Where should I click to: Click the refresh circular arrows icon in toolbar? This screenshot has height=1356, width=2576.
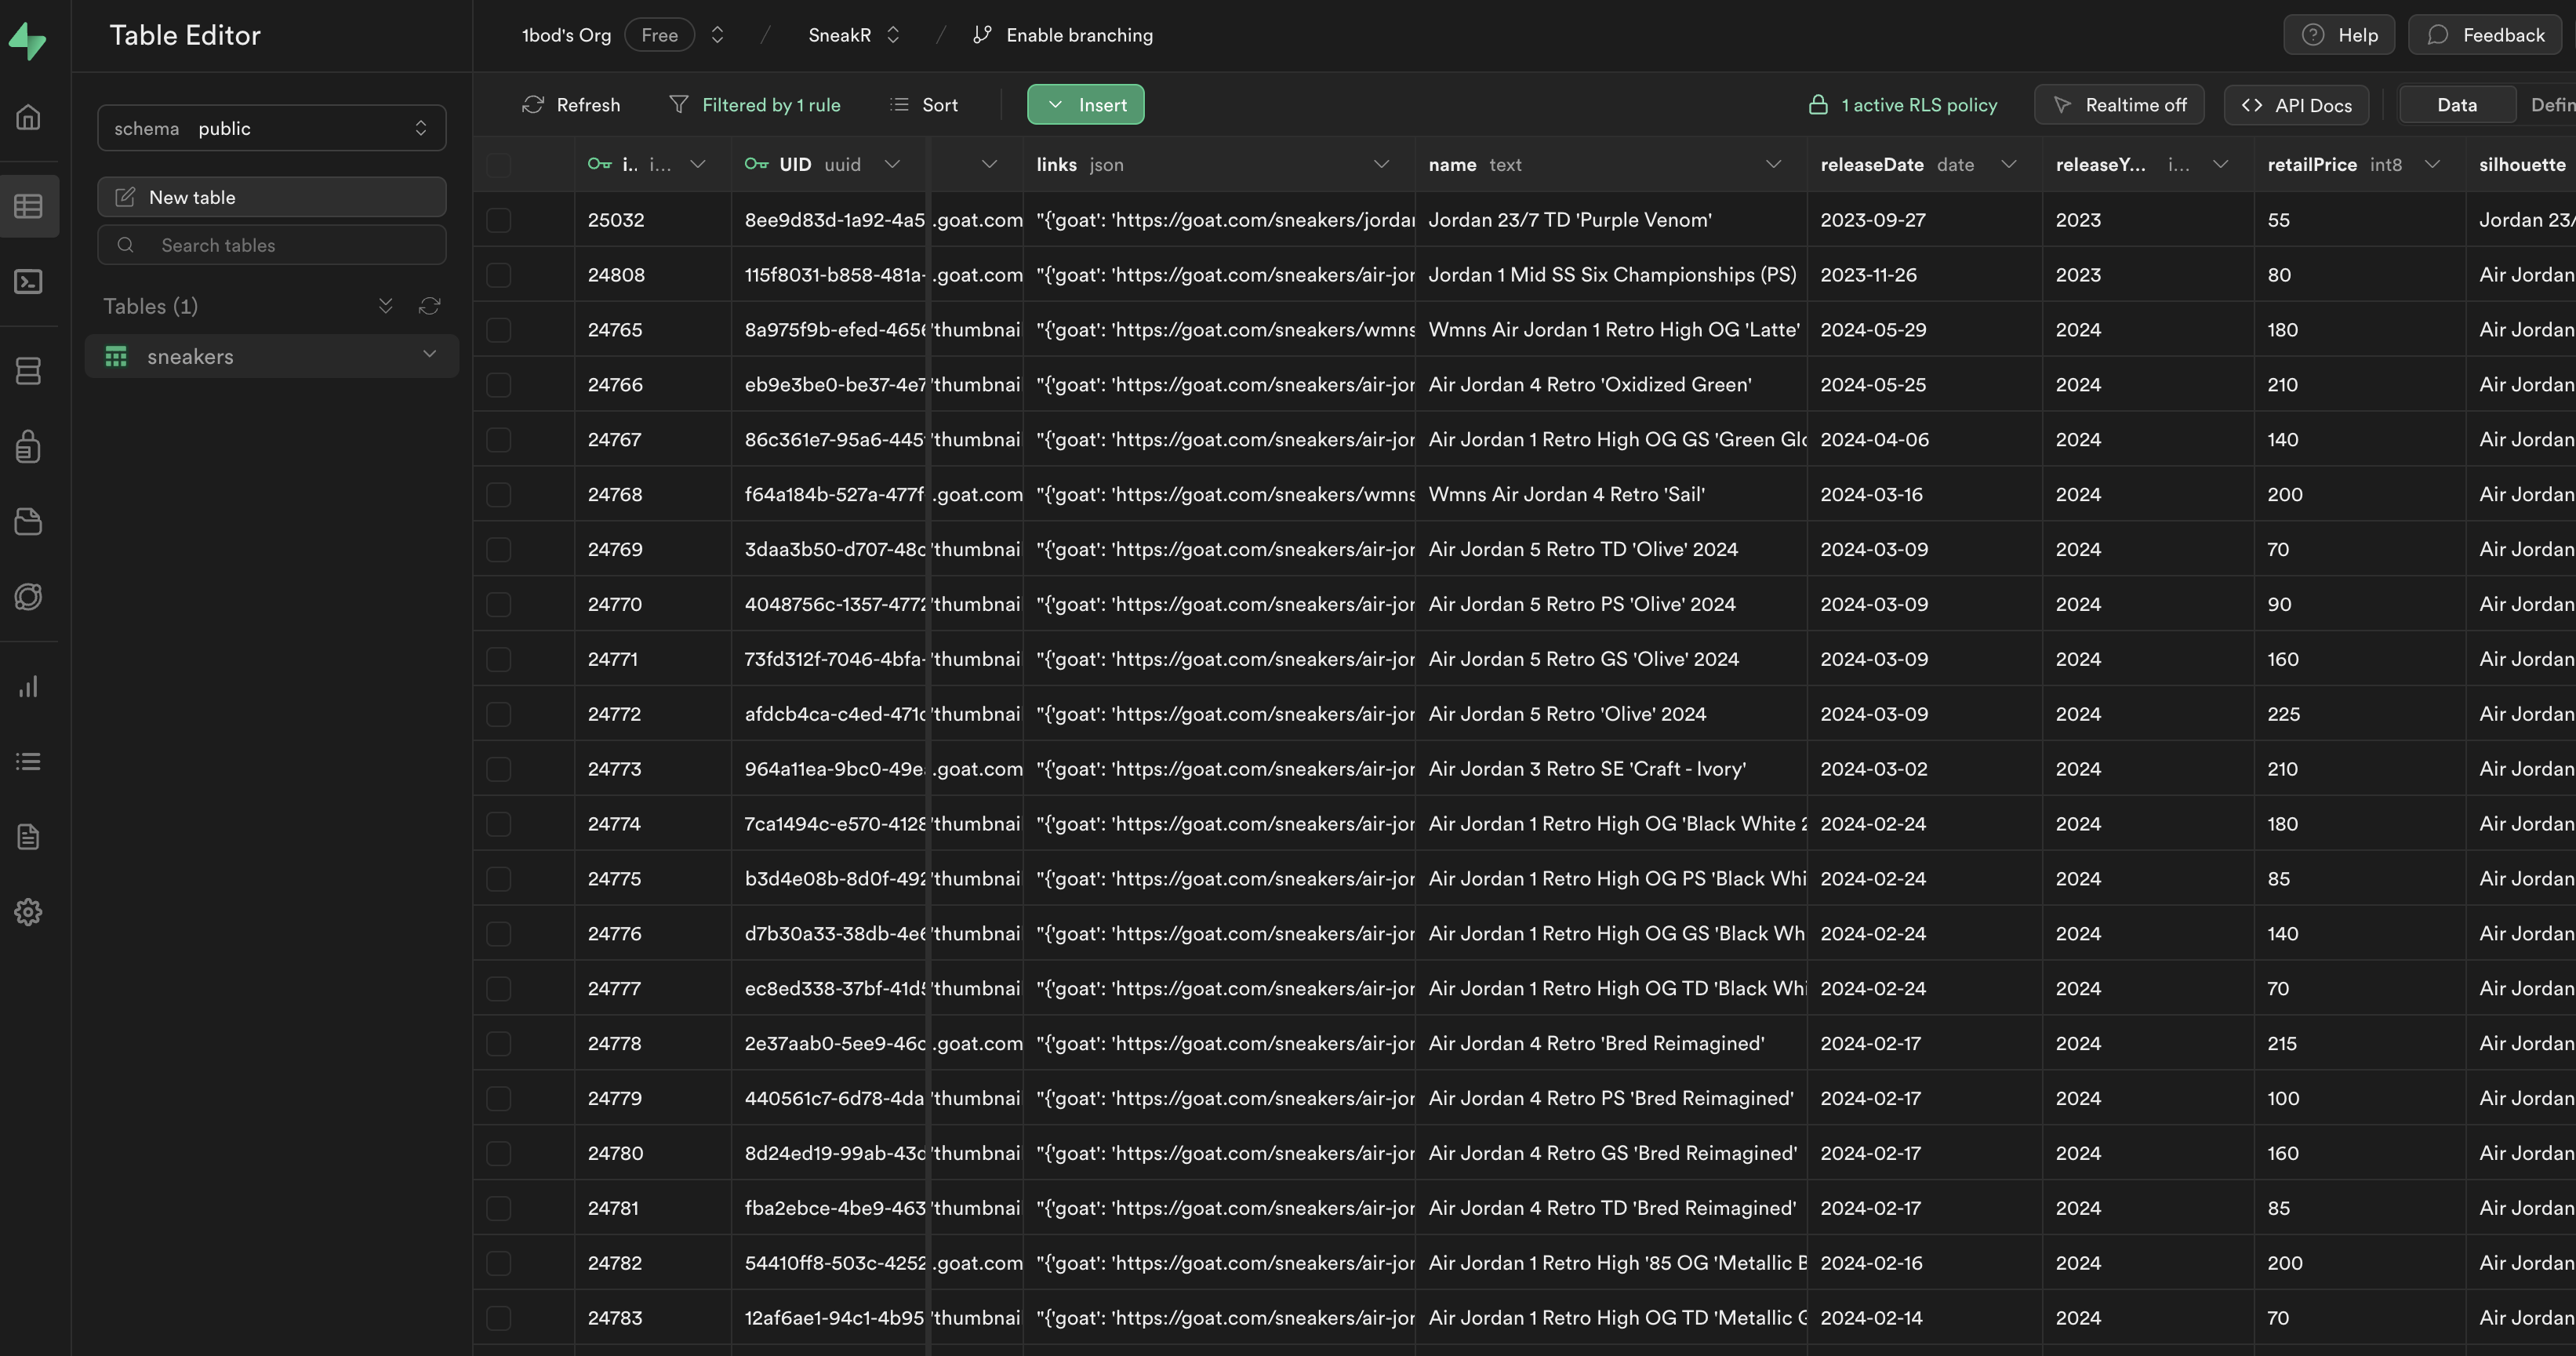533,105
